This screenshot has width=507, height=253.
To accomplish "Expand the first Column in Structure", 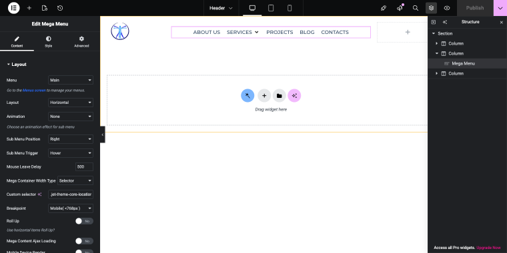I will tap(437, 43).
